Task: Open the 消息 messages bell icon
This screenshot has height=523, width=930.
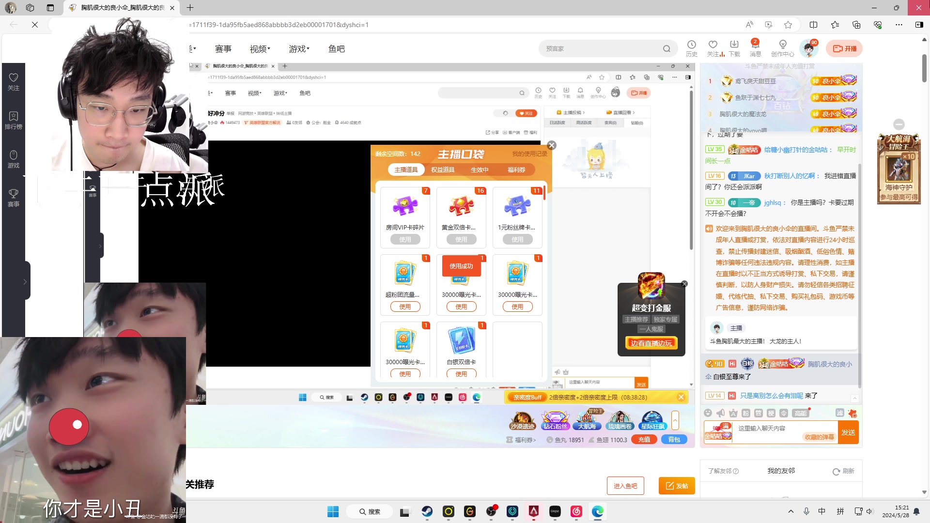Action: pyautogui.click(x=755, y=48)
